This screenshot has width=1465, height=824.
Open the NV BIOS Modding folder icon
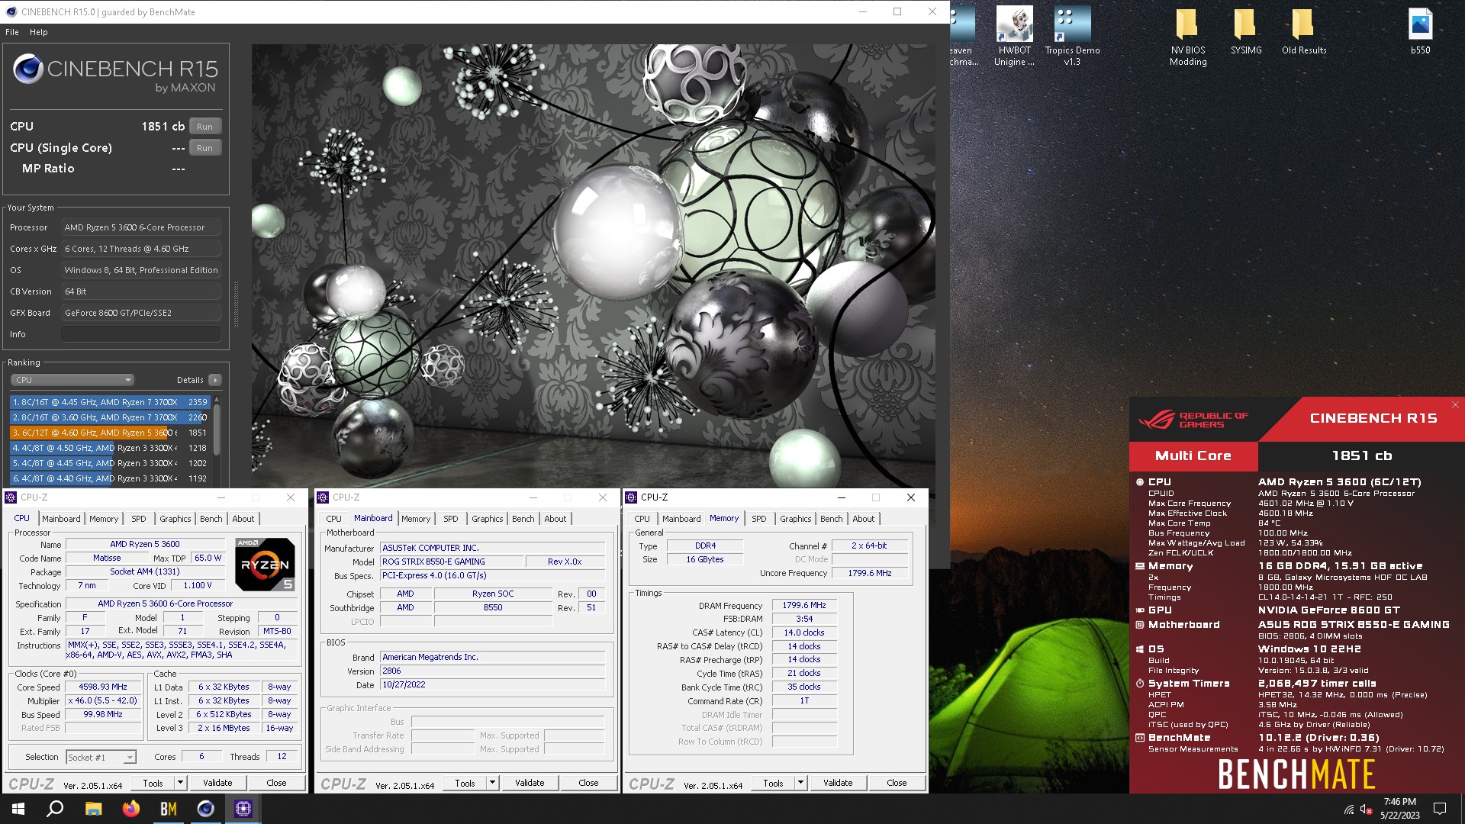click(x=1188, y=36)
